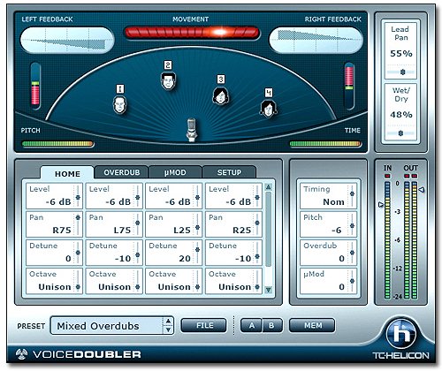Click the Left Feedback display
Screen dimensions: 442x371
tap(67, 41)
